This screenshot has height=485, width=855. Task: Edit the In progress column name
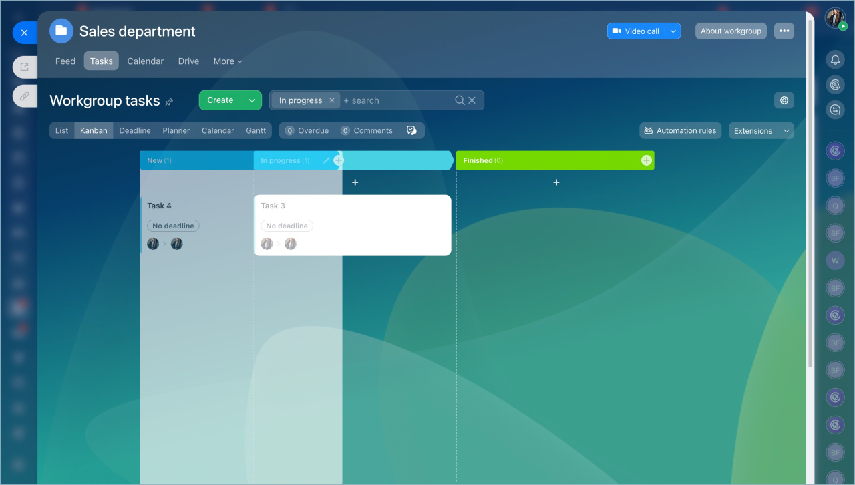tap(326, 160)
